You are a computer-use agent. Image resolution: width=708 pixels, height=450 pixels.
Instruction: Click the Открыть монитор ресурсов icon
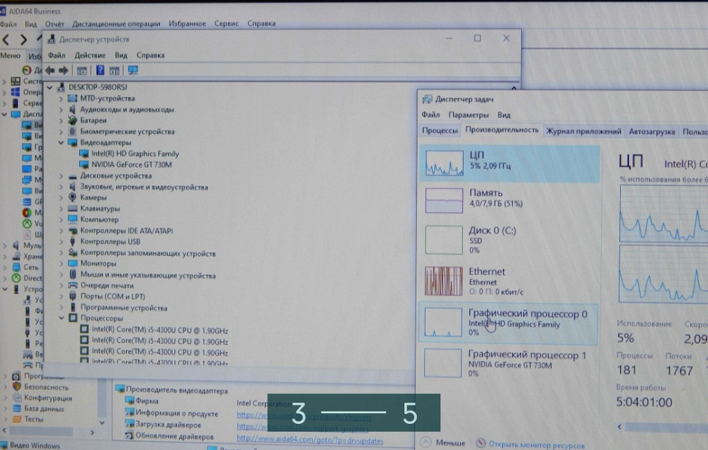click(x=481, y=444)
